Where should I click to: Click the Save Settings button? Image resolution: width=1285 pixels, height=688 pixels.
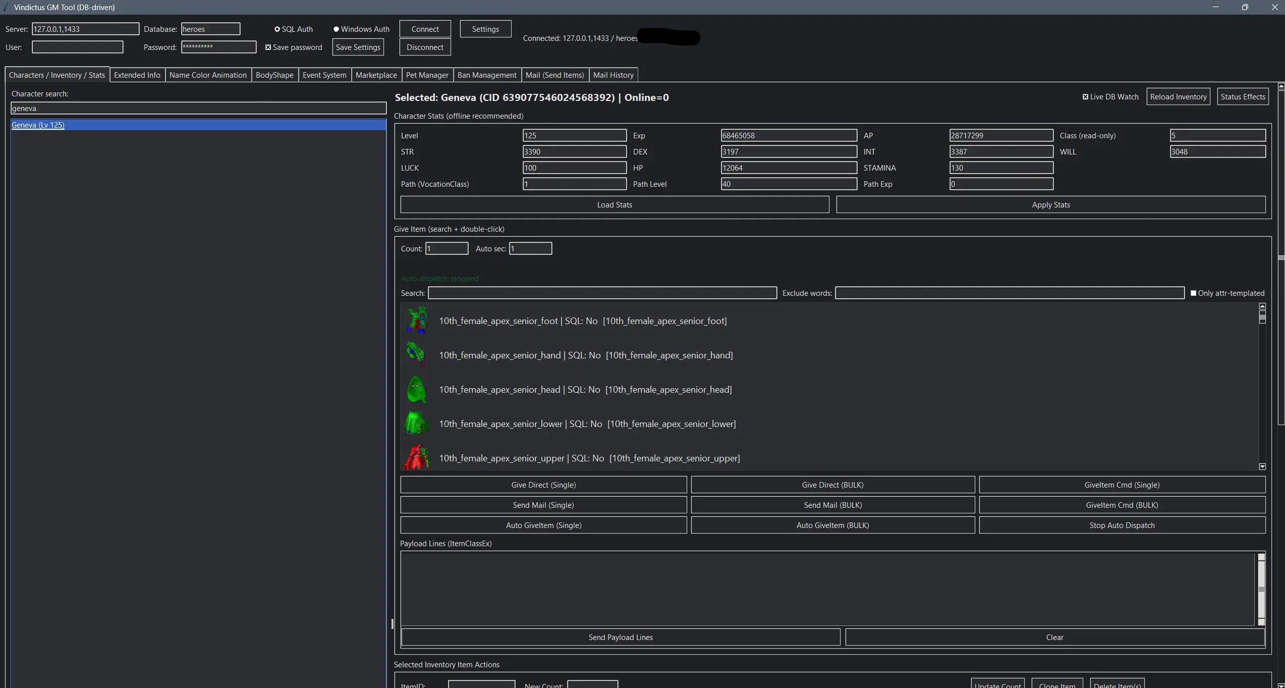click(358, 47)
